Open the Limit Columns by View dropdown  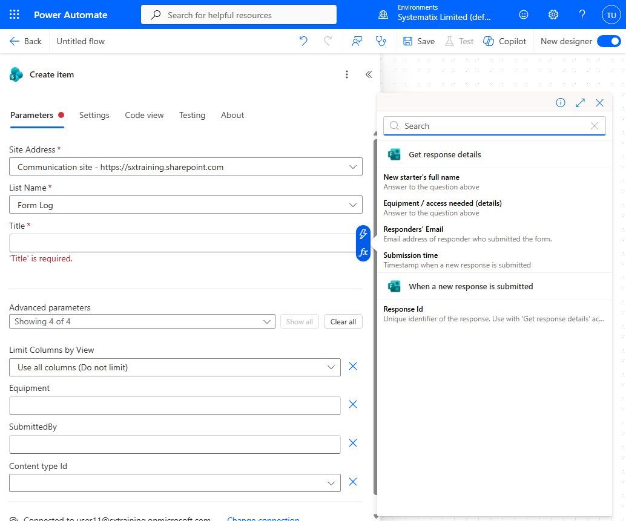[x=175, y=367]
